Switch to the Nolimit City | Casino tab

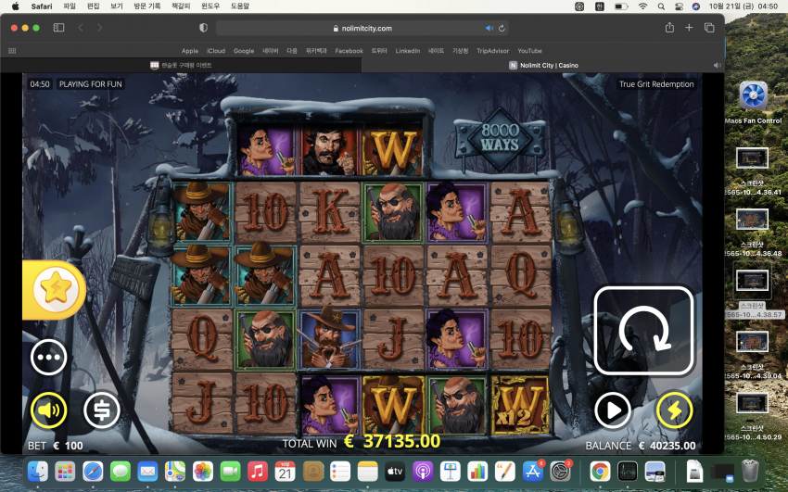543,65
